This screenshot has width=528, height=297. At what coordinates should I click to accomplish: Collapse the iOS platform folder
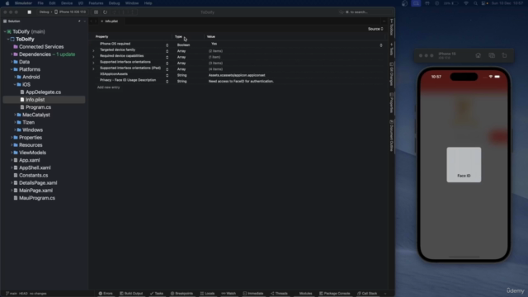(15, 84)
